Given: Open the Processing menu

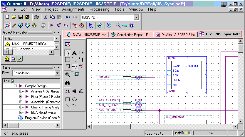Looking at the screenshot, I should pos(99,9).
